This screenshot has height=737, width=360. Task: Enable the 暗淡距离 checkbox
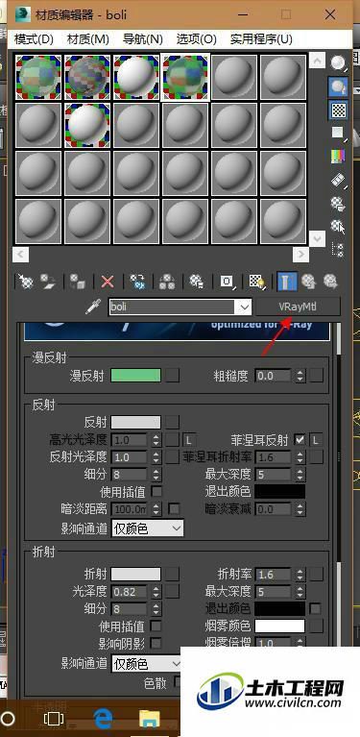pyautogui.click(x=174, y=508)
